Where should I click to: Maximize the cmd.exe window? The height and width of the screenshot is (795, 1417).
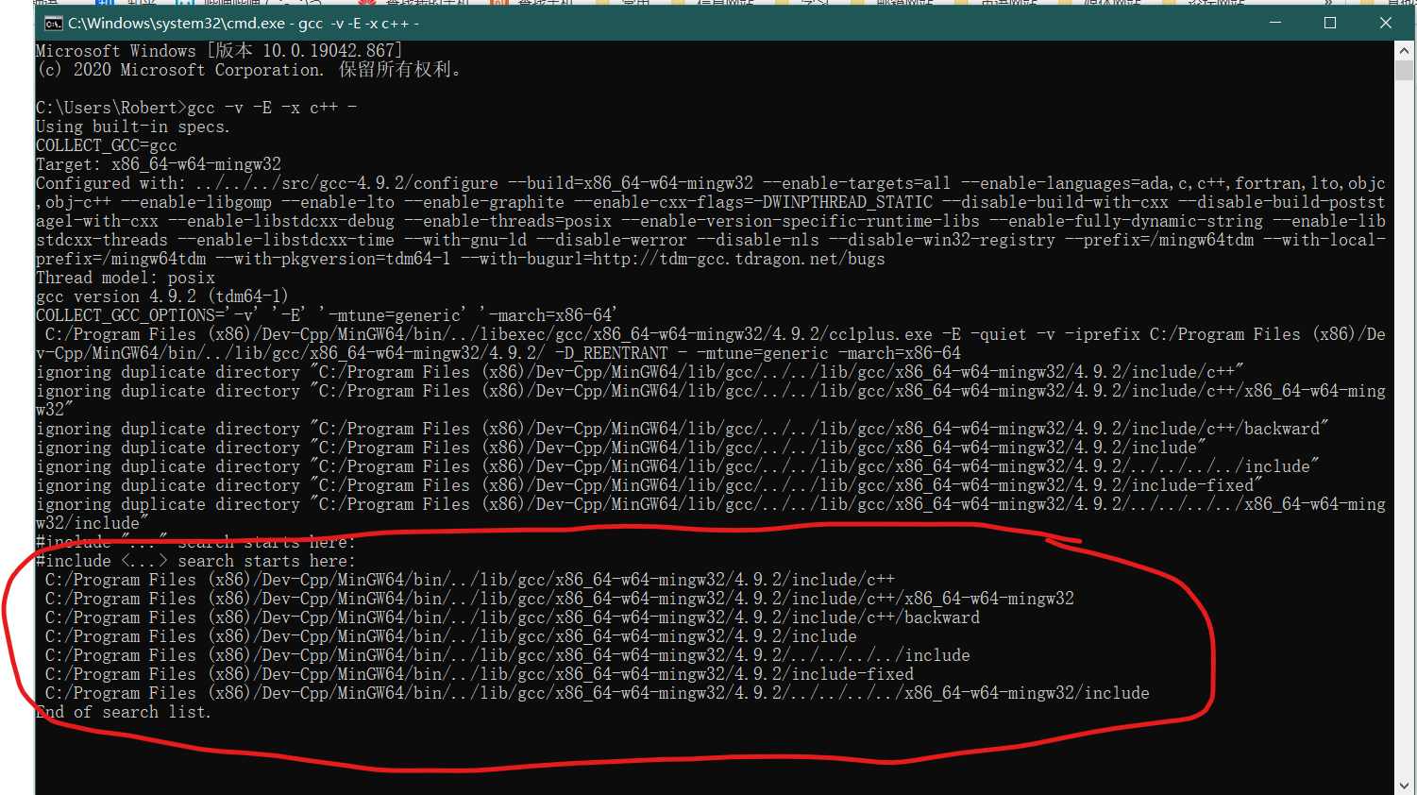(1330, 23)
